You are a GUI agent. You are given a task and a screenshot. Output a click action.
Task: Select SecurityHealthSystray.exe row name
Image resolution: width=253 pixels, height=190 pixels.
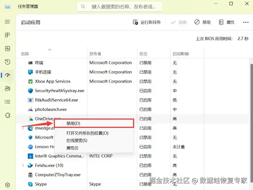[x=60, y=91]
